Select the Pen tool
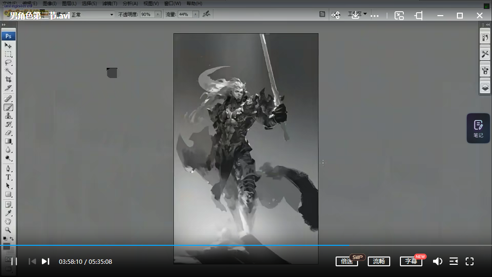Screen dimensions: 492x277 point(8,169)
